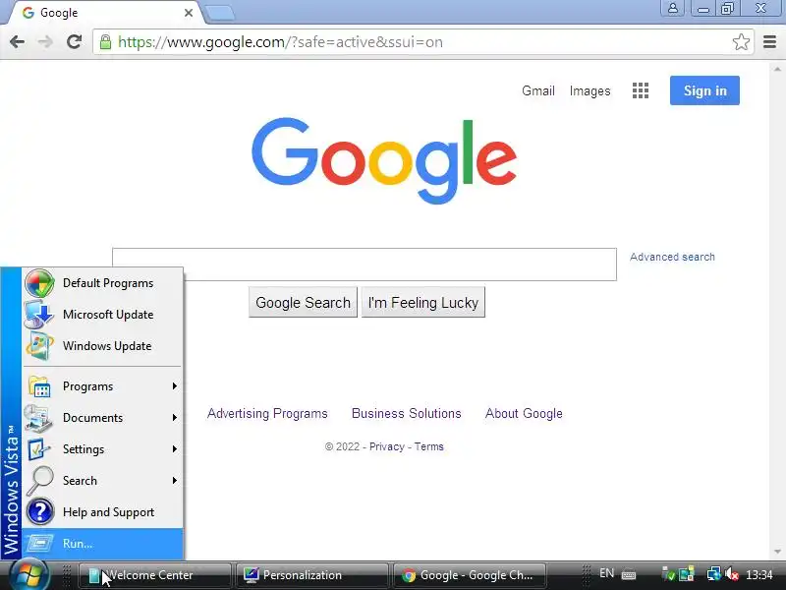
Task: Click the Windows Sidebar tray icon
Action: [686, 573]
